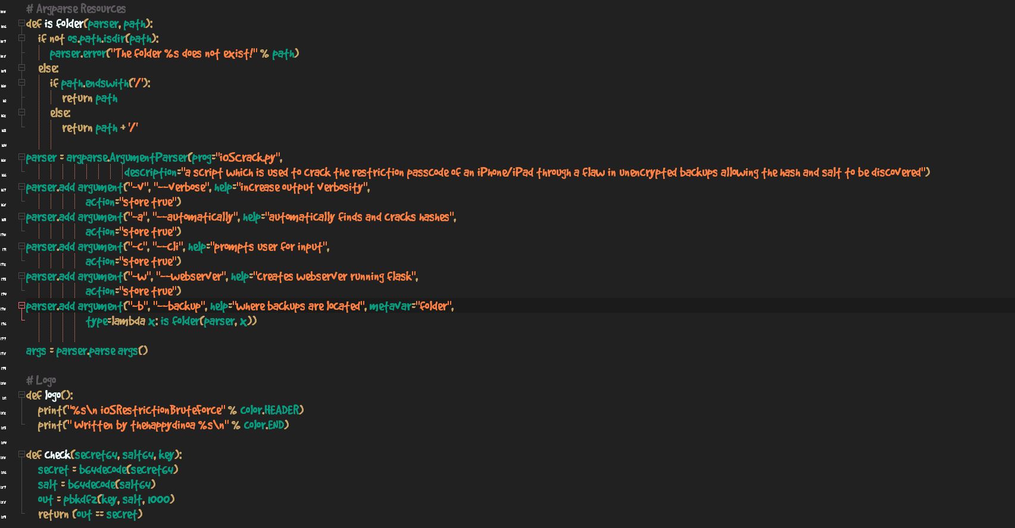Screen dimensions: 1015x528
Task: Click the "return path + '/'" line
Action: [x=100, y=128]
